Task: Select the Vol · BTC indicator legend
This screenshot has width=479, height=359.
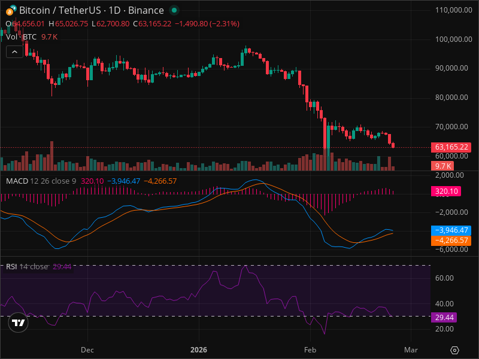Action: click(21, 37)
